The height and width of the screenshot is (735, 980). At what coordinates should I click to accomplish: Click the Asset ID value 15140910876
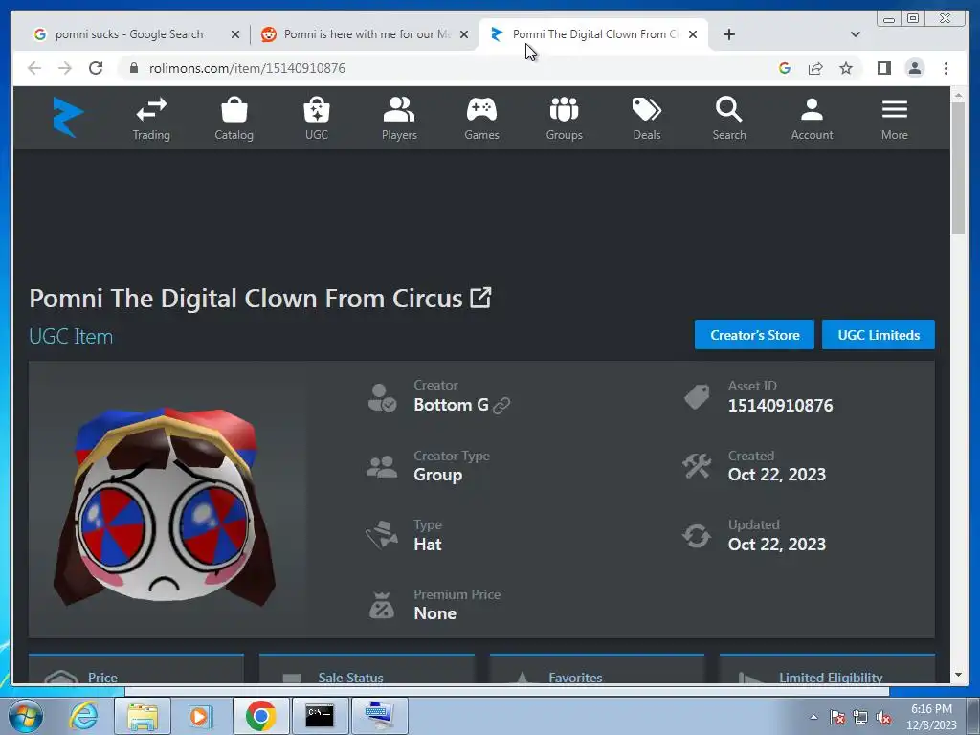pyautogui.click(x=780, y=406)
